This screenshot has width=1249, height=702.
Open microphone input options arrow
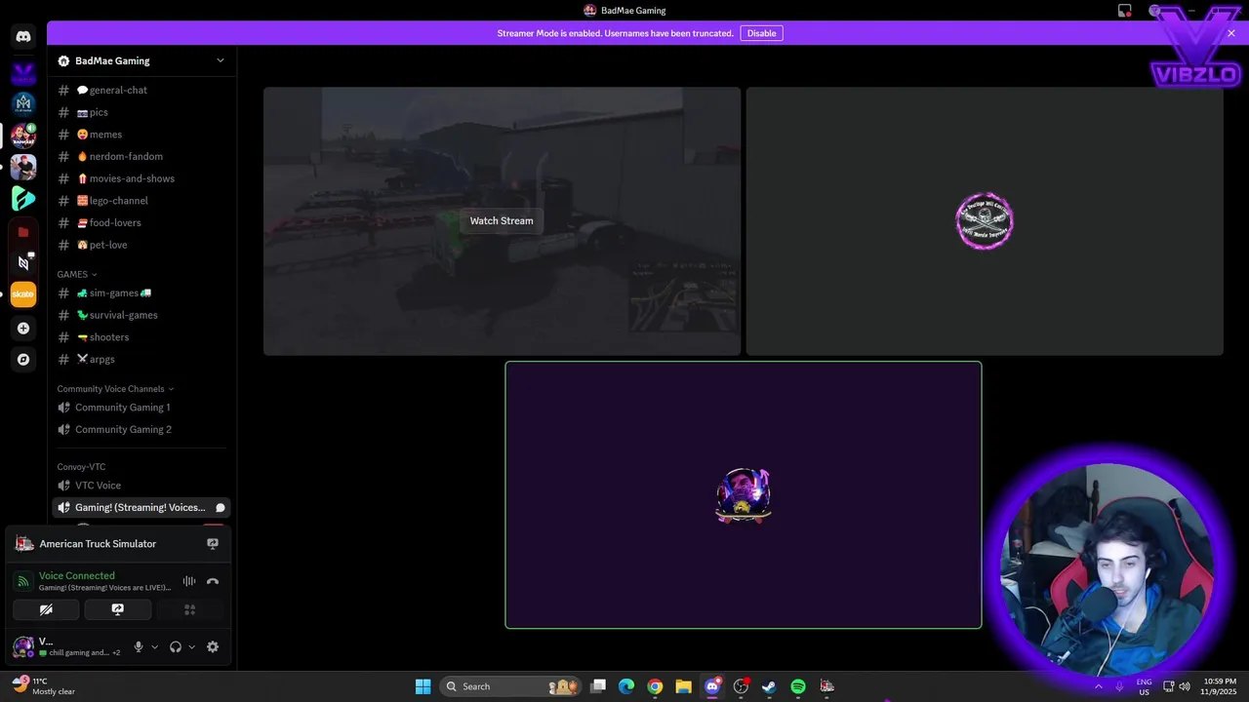point(154,646)
